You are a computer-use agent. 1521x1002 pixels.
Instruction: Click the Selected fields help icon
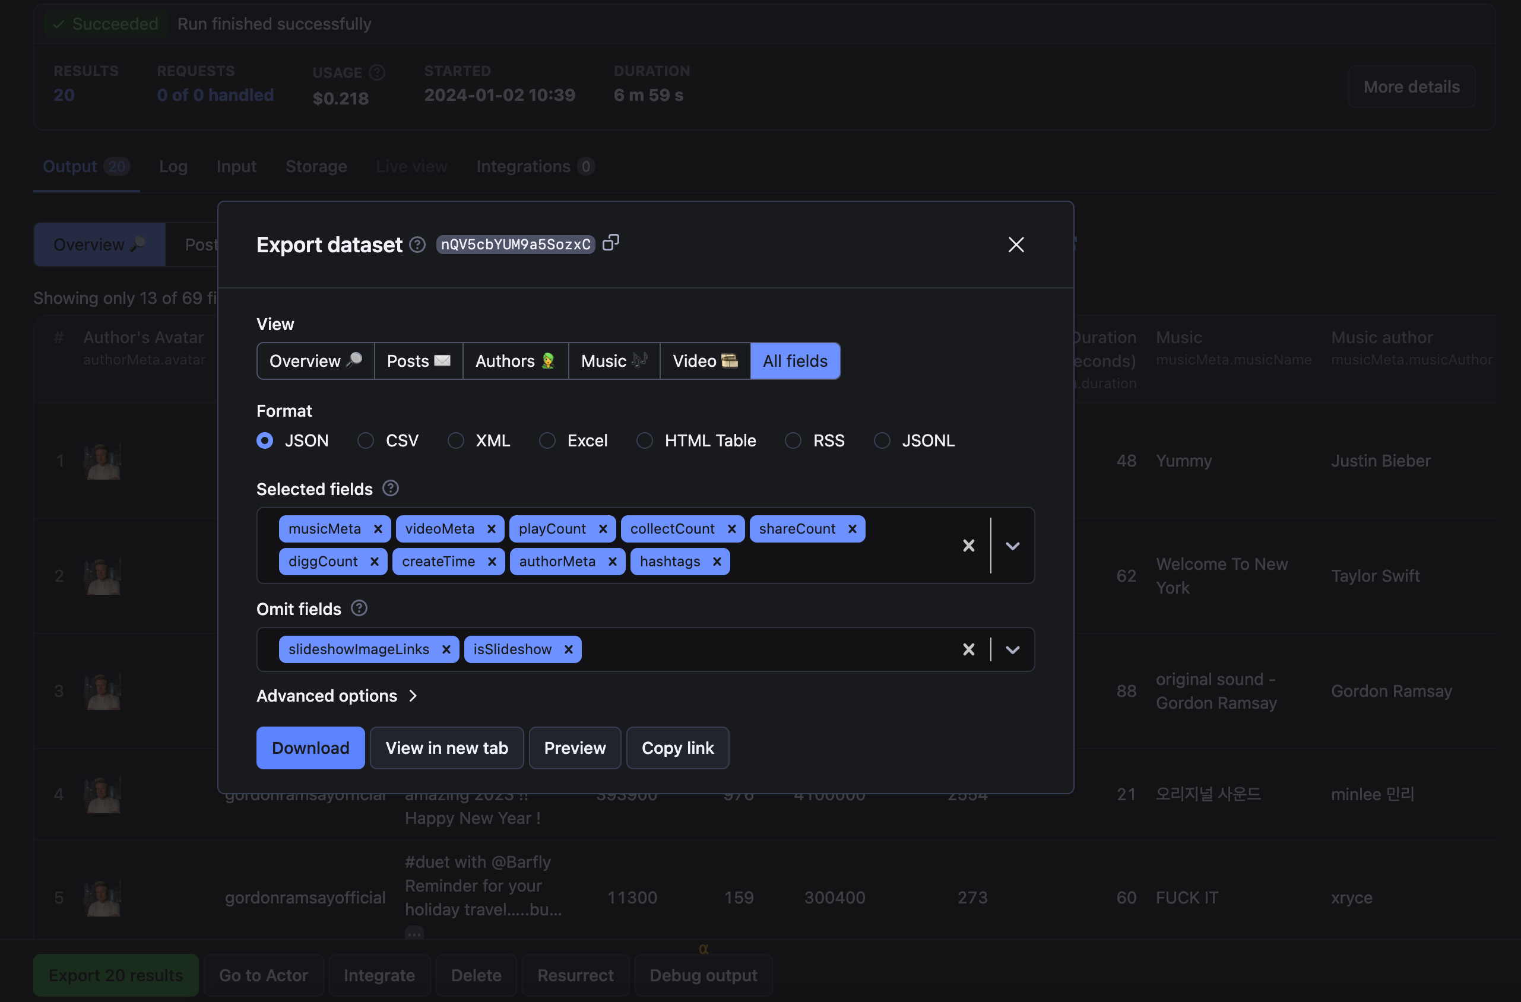click(x=391, y=488)
